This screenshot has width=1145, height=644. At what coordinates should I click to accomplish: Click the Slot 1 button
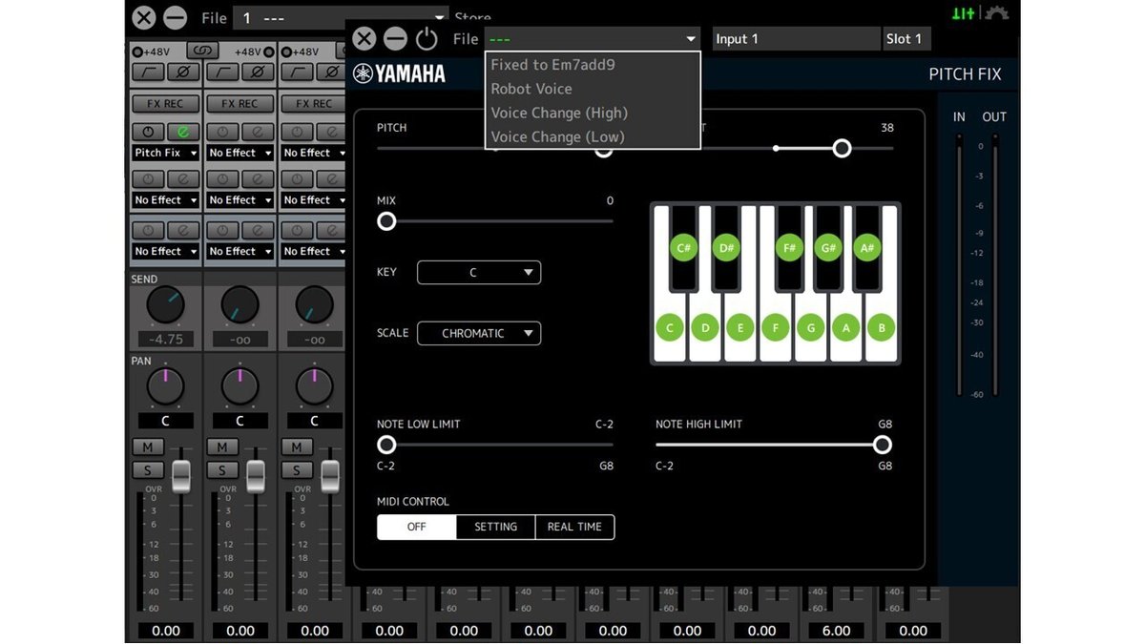click(x=906, y=39)
